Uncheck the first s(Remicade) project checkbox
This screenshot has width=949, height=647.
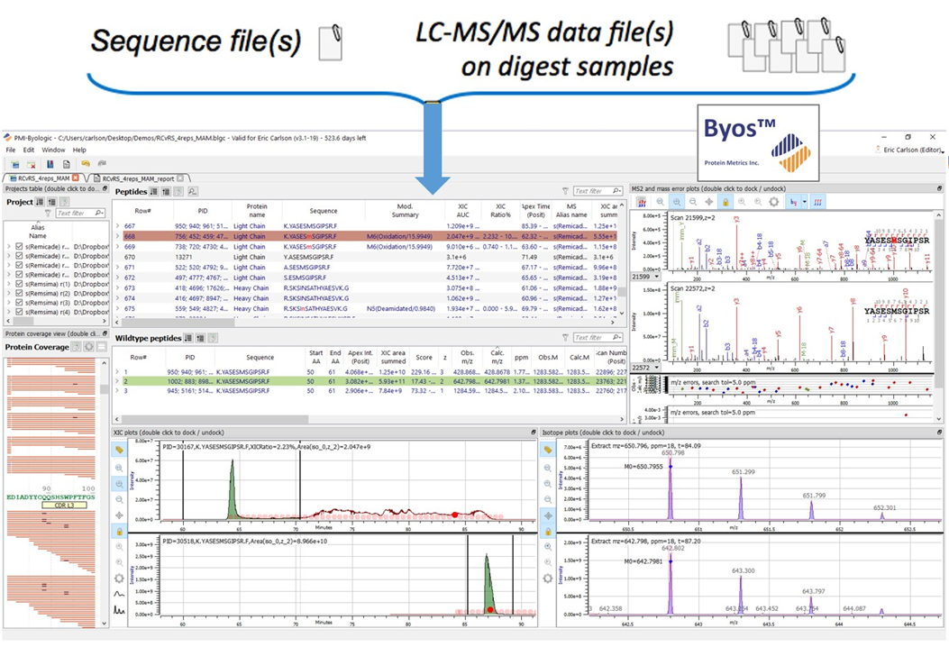(19, 246)
